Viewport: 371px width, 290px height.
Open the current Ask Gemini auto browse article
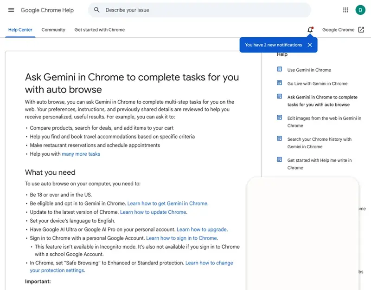click(x=322, y=101)
